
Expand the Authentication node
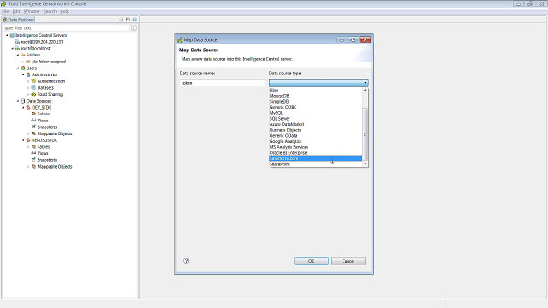click(28, 81)
